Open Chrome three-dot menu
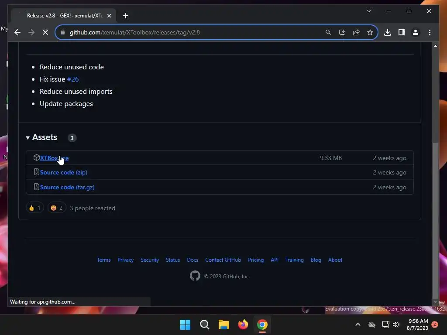 (x=430, y=32)
